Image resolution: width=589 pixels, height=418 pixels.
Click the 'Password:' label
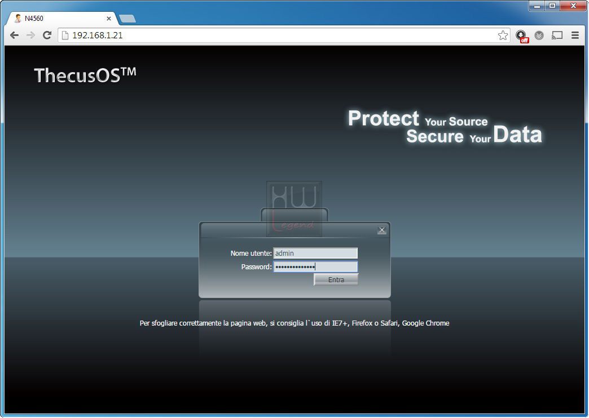(256, 267)
